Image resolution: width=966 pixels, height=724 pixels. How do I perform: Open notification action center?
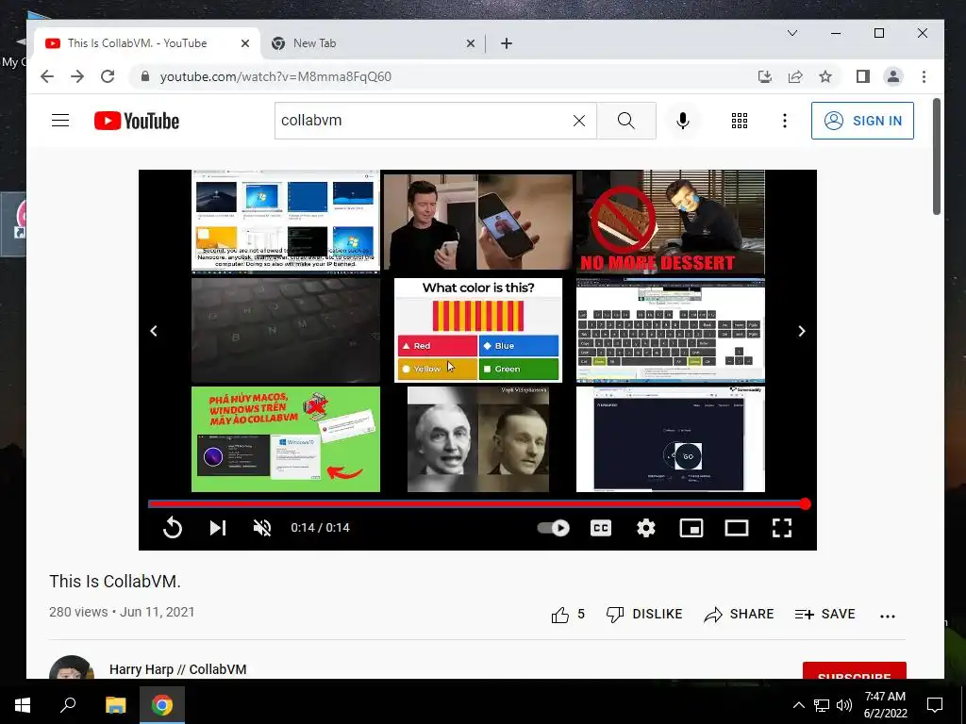tap(935, 705)
